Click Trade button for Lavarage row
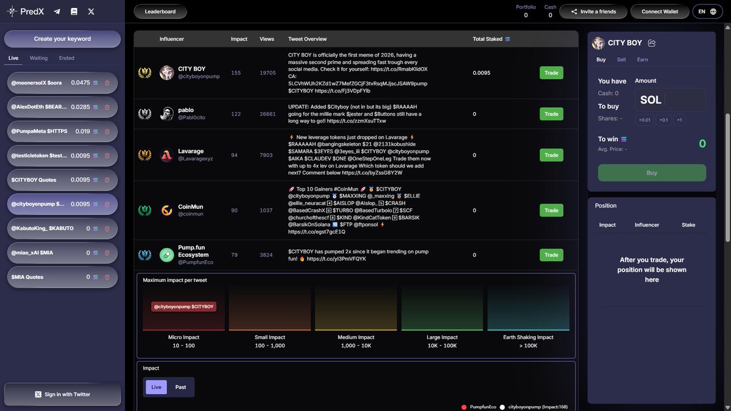Viewport: 731px width, 411px height. point(551,155)
